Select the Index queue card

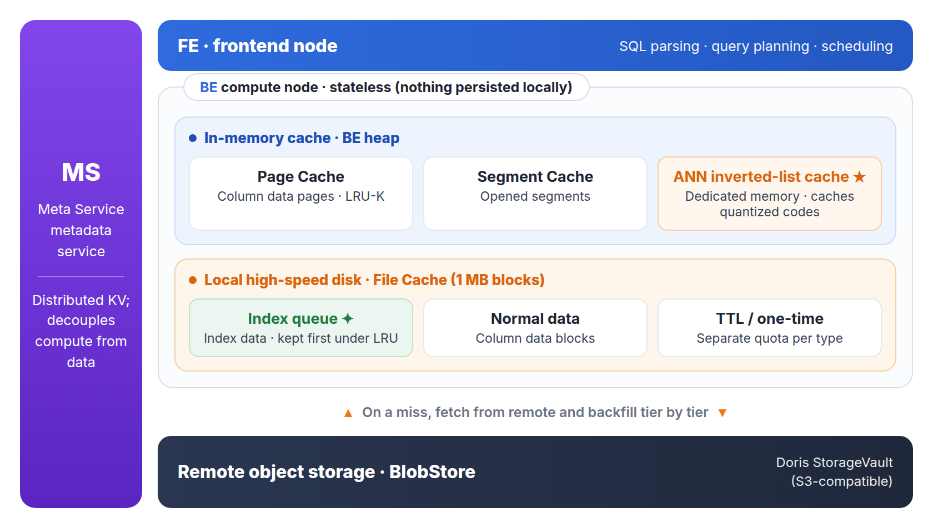(301, 328)
